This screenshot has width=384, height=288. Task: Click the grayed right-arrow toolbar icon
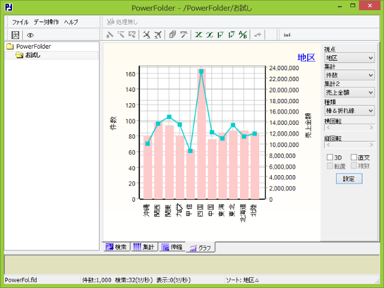(257, 35)
